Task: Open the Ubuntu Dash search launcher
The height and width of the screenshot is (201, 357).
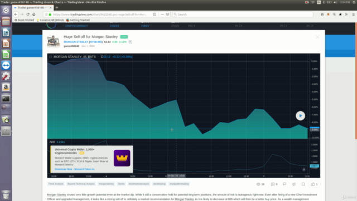Action: point(6,11)
